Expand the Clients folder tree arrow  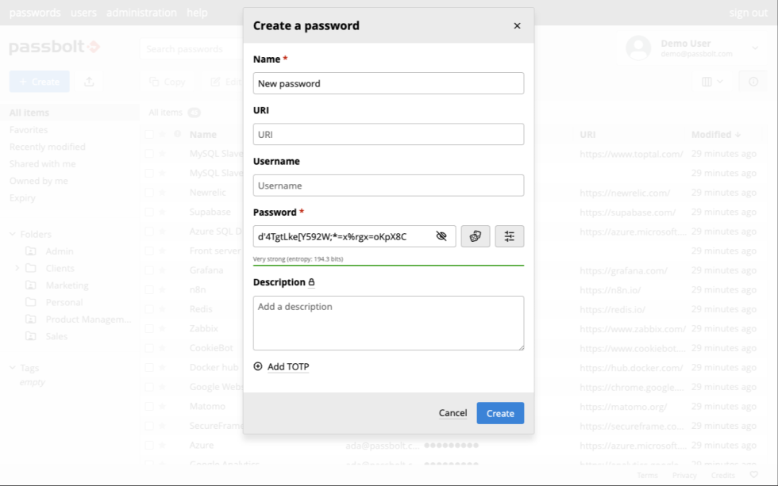click(x=17, y=268)
